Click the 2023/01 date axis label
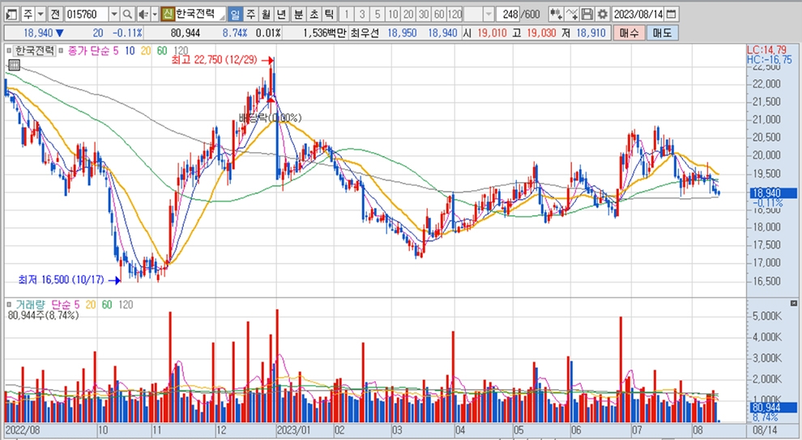 point(293,429)
